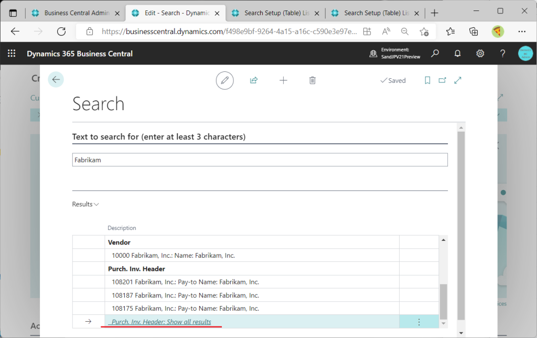Open the help question mark
This screenshot has height=338, width=537.
502,54
